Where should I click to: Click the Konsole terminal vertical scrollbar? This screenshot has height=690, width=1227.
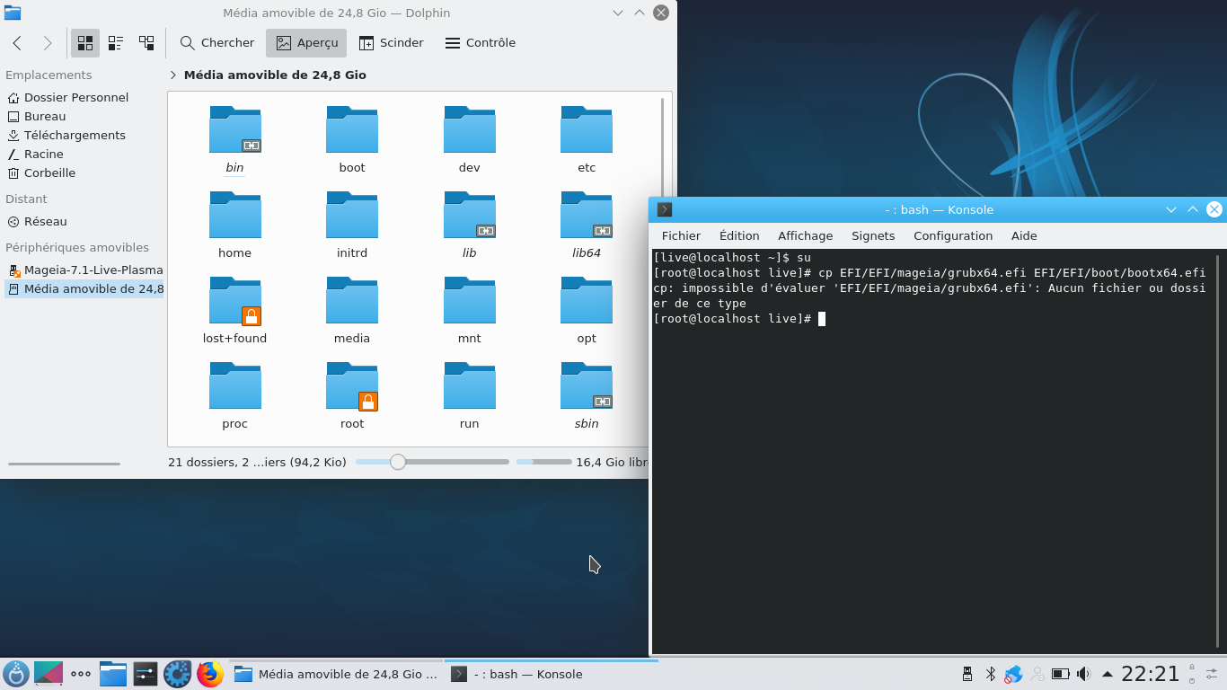(1217, 451)
